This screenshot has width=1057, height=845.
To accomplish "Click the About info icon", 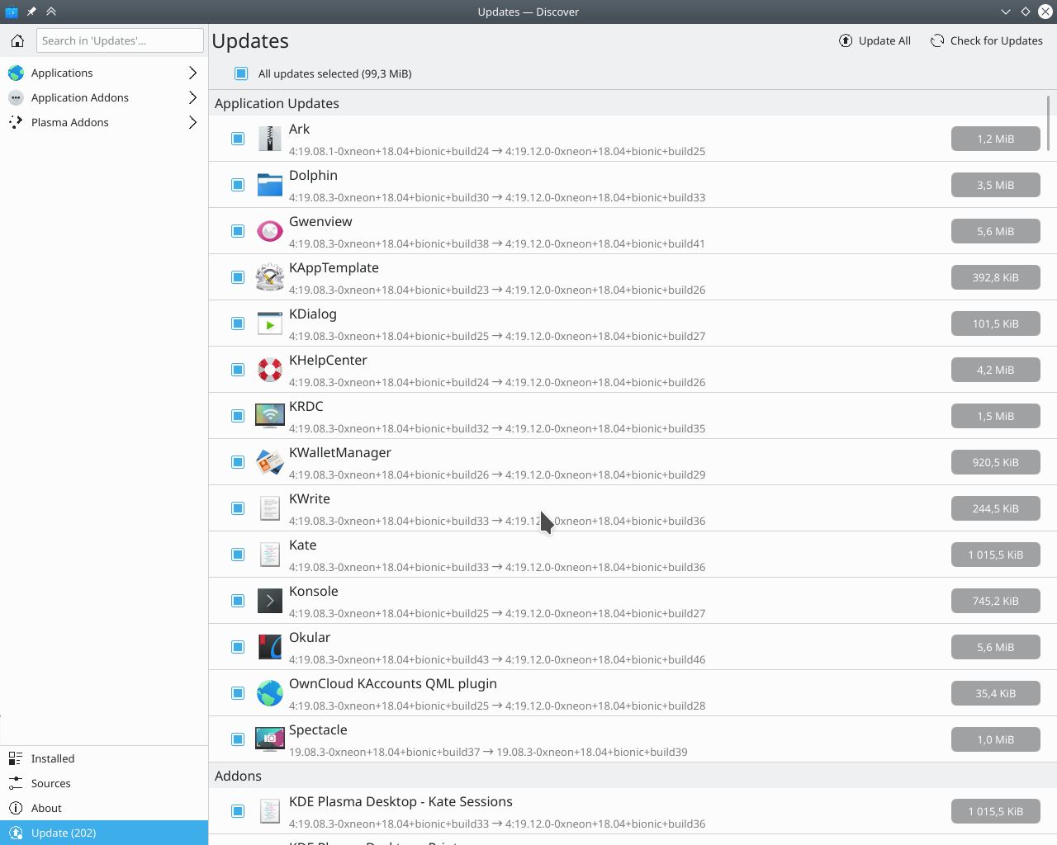I will [16, 808].
